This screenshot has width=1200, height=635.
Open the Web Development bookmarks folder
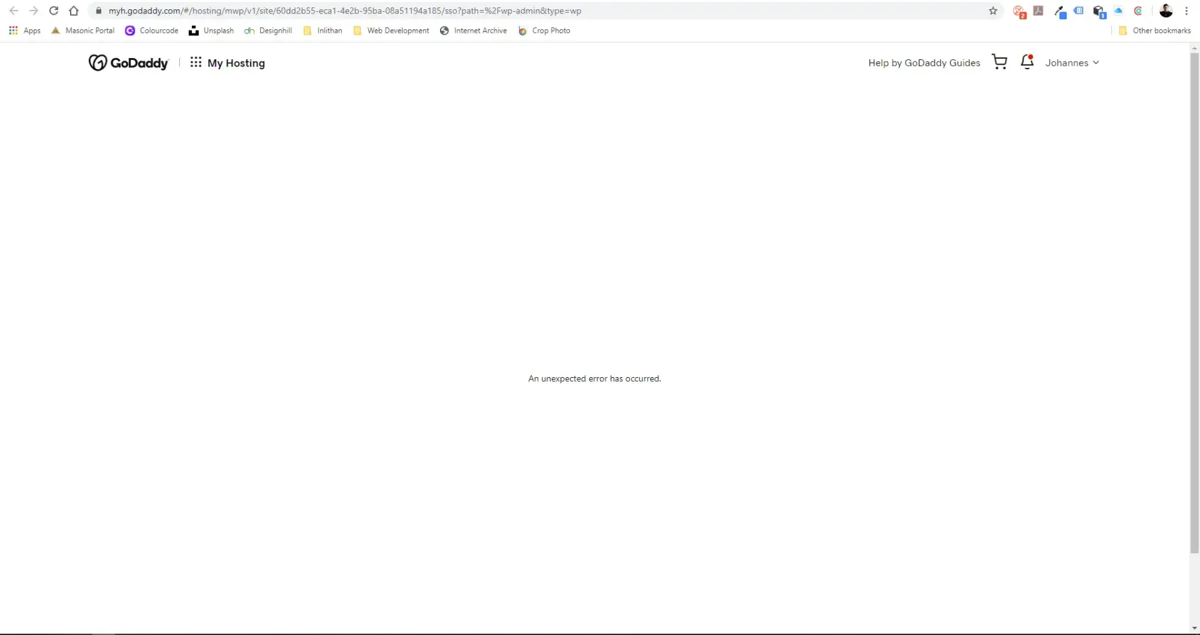click(391, 31)
